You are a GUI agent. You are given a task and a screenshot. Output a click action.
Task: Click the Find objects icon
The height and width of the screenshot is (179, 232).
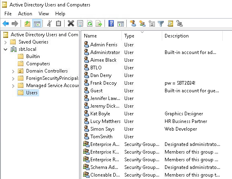click(170, 23)
